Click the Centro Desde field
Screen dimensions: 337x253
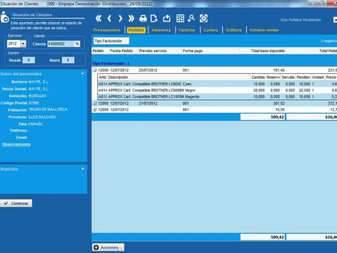pyautogui.click(x=29, y=60)
